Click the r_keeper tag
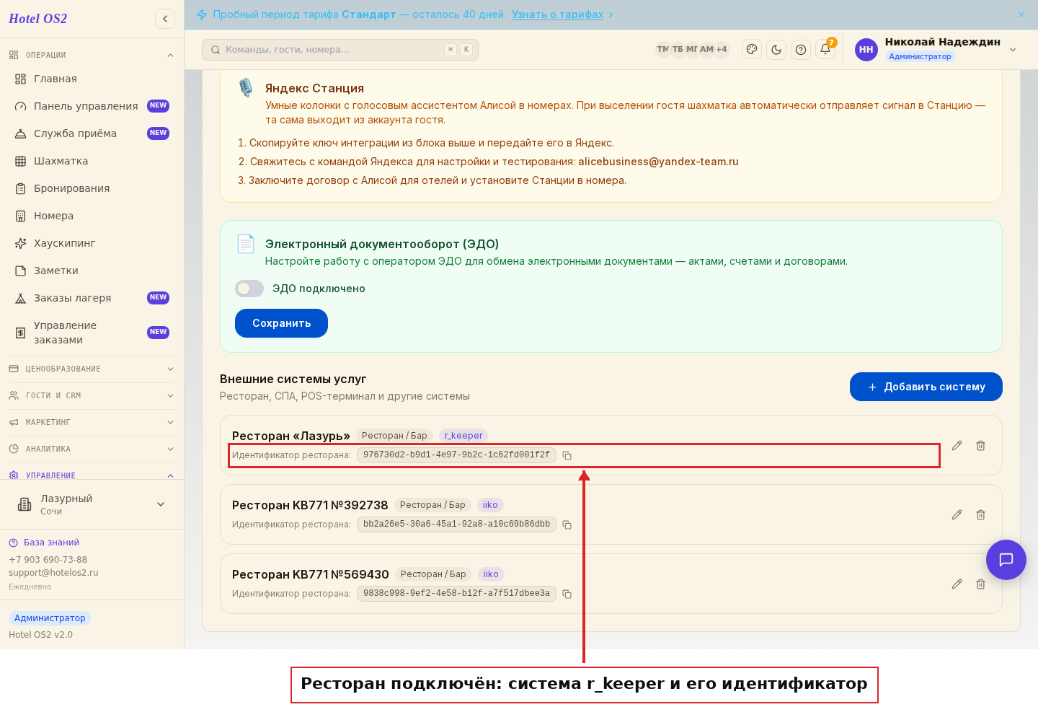The image size is (1038, 720). click(x=463, y=436)
